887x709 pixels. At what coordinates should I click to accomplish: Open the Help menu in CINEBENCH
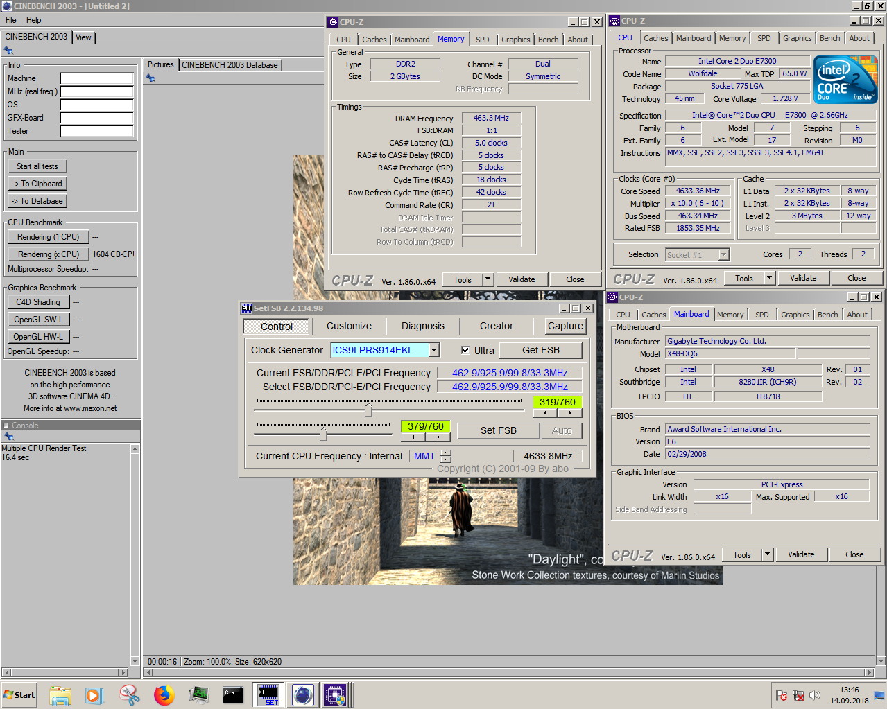coord(33,20)
